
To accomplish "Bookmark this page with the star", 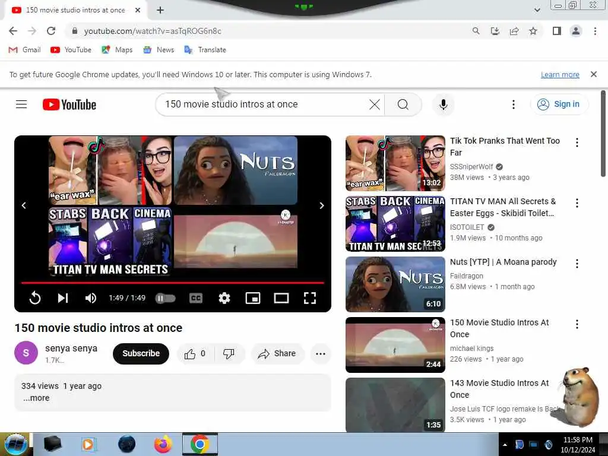I will pyautogui.click(x=533, y=31).
